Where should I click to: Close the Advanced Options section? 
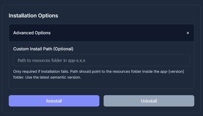188,33
